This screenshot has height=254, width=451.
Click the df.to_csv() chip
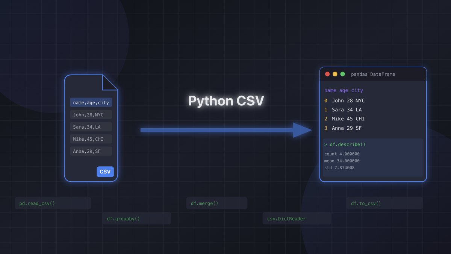(384, 203)
